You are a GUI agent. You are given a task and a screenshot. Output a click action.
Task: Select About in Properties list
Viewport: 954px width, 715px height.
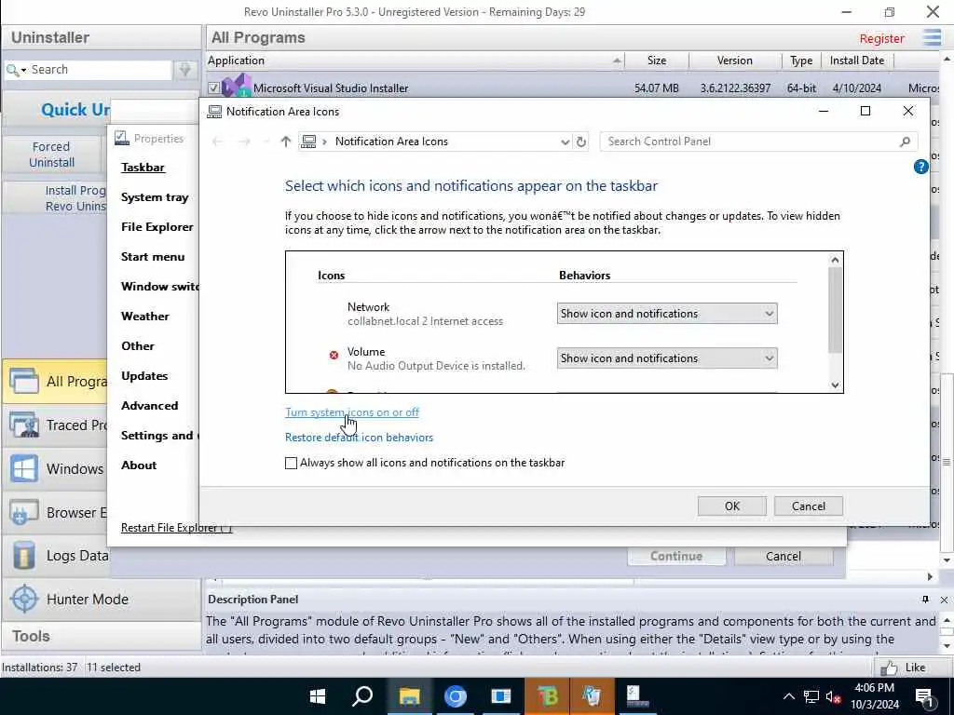click(139, 465)
